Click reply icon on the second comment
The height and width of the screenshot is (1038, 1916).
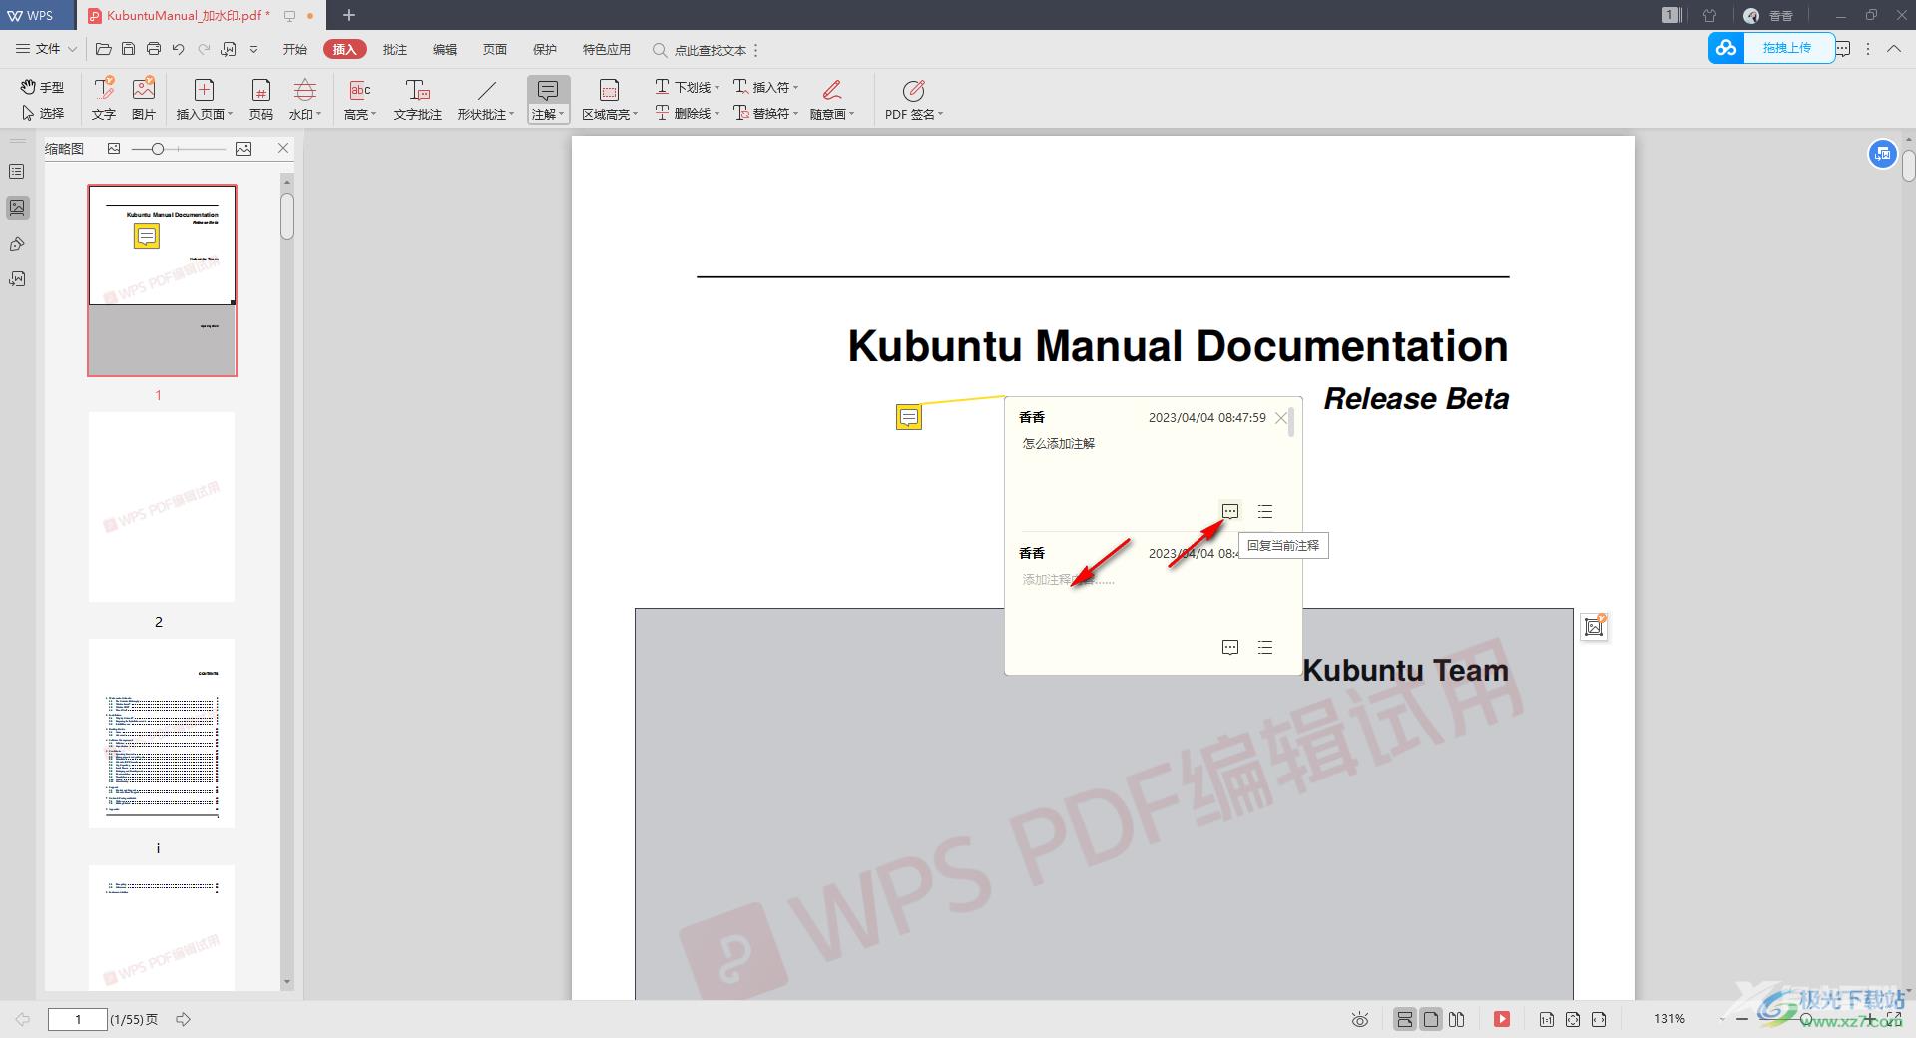point(1230,647)
